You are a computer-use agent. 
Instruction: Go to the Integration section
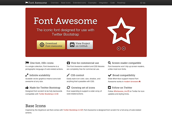click(x=103, y=3)
